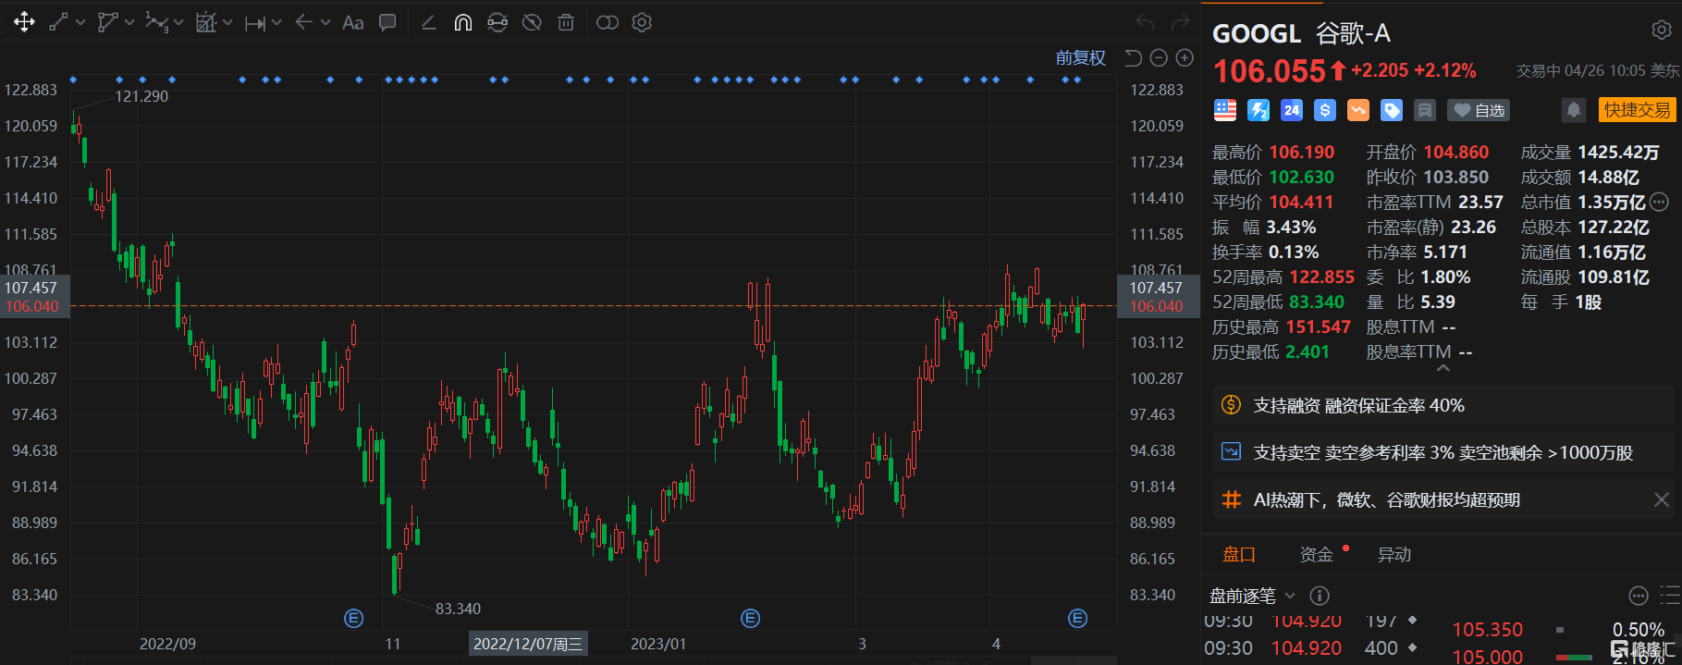
Task: Open the tick list more options icon
Action: pyautogui.click(x=1639, y=596)
